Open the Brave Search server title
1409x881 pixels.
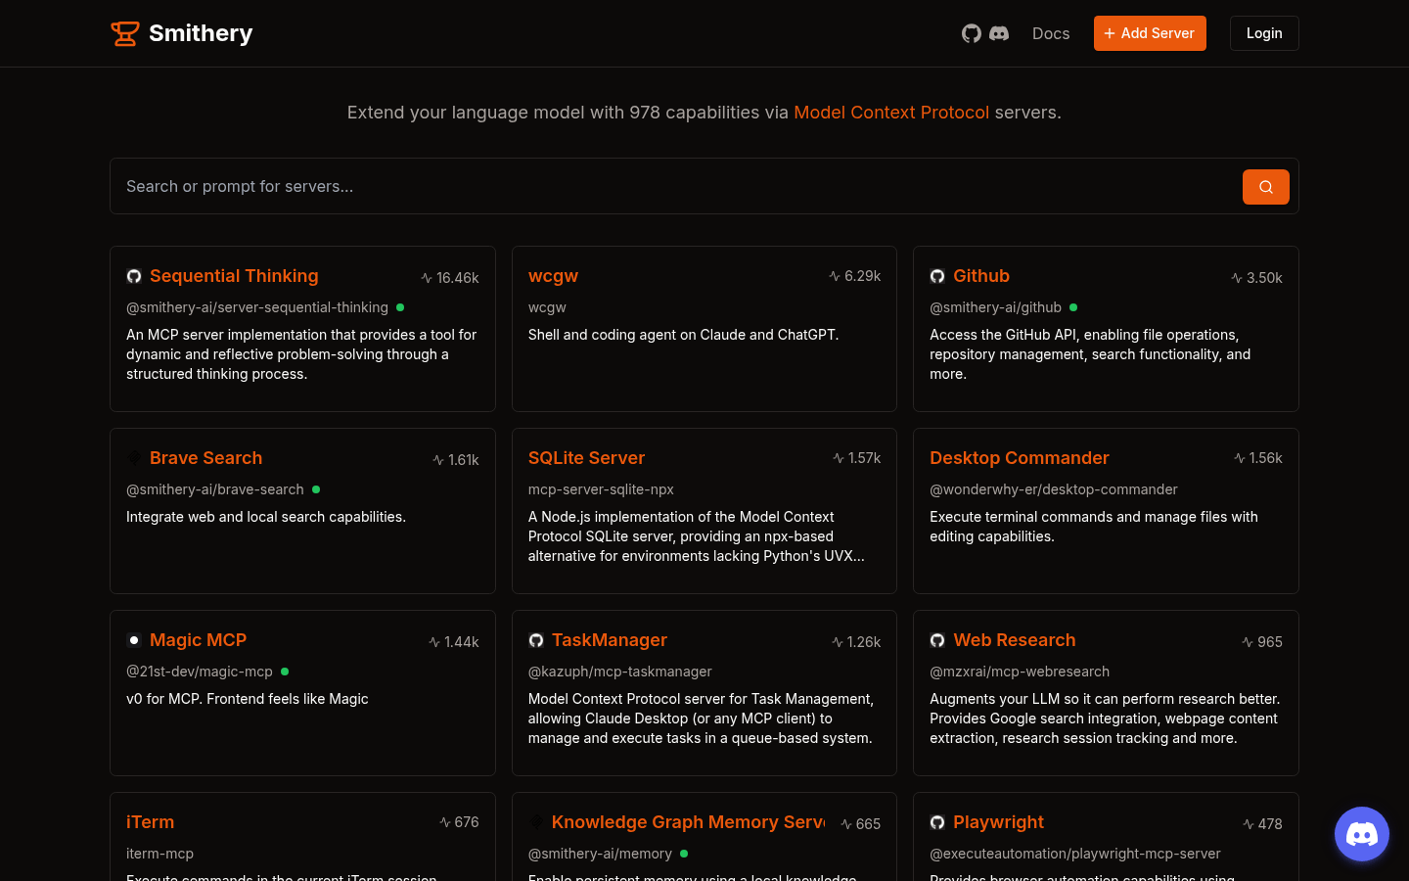tap(205, 458)
